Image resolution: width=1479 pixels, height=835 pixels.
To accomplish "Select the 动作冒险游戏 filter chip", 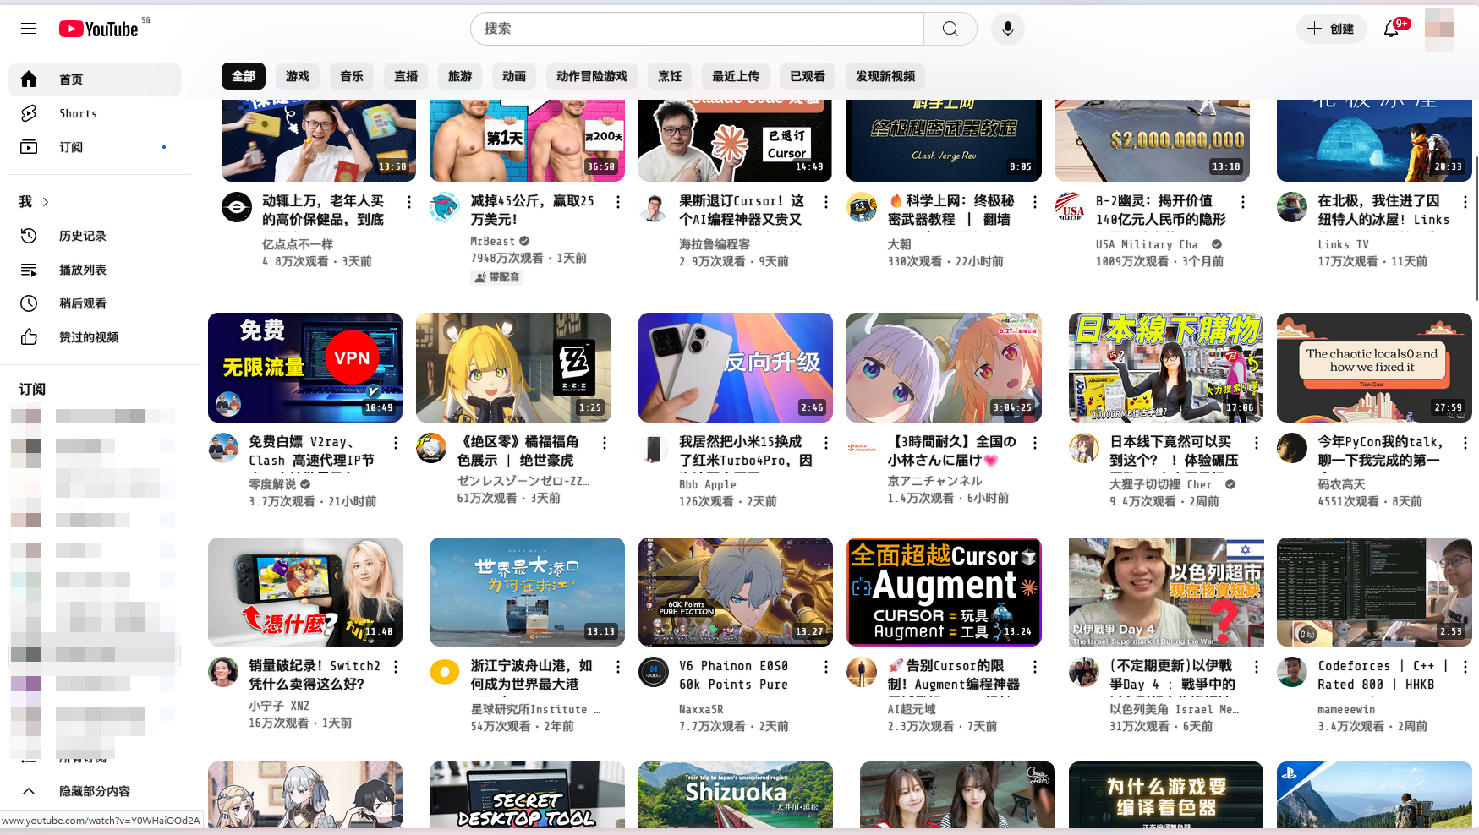I will (x=592, y=76).
